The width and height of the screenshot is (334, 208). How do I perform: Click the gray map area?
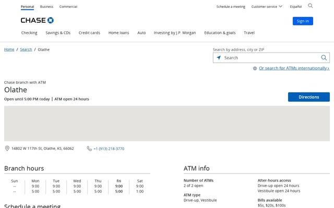coord(167,124)
